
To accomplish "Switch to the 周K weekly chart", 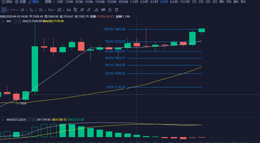I will (222, 2).
